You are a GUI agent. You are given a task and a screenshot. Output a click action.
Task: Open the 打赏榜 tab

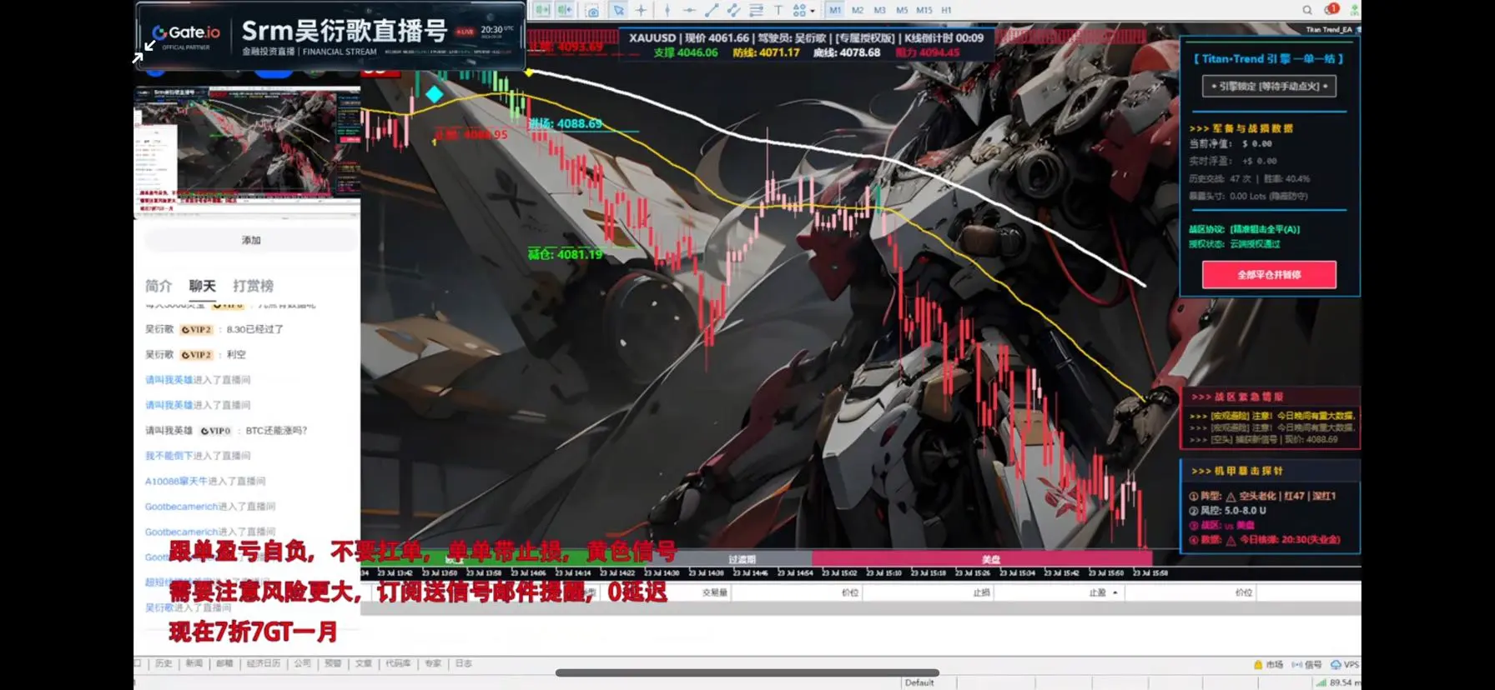tap(254, 286)
